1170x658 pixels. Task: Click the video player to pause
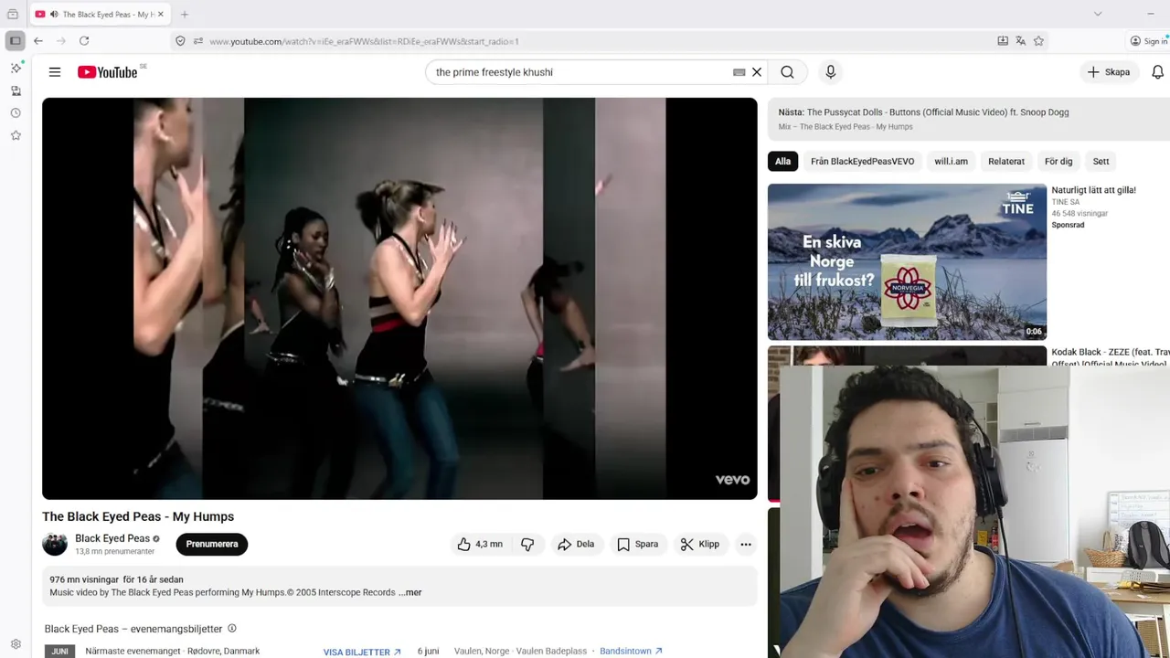pyautogui.click(x=399, y=298)
